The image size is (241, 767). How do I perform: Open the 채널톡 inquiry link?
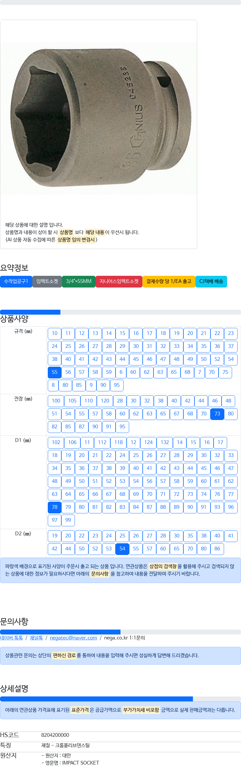click(36, 638)
